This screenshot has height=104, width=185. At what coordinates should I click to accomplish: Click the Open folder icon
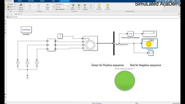[x=8, y=4]
